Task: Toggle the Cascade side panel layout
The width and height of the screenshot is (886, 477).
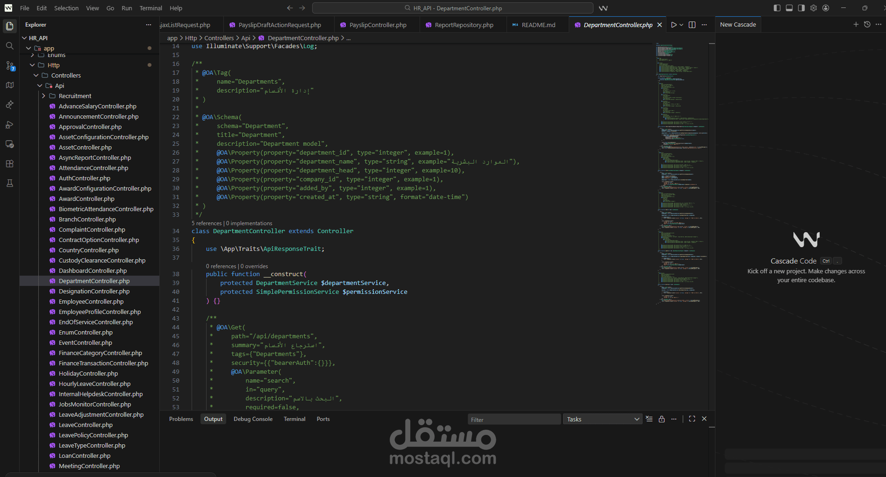Action: pos(801,8)
